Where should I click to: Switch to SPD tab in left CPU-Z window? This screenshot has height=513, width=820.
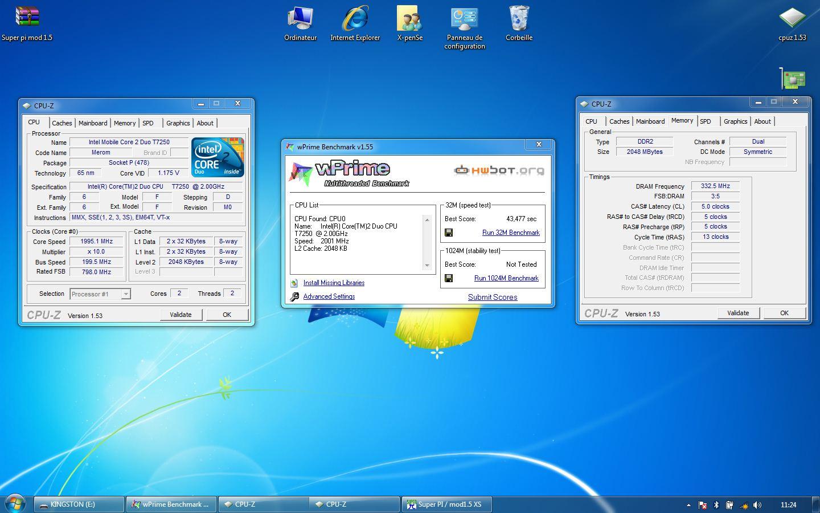tap(148, 123)
